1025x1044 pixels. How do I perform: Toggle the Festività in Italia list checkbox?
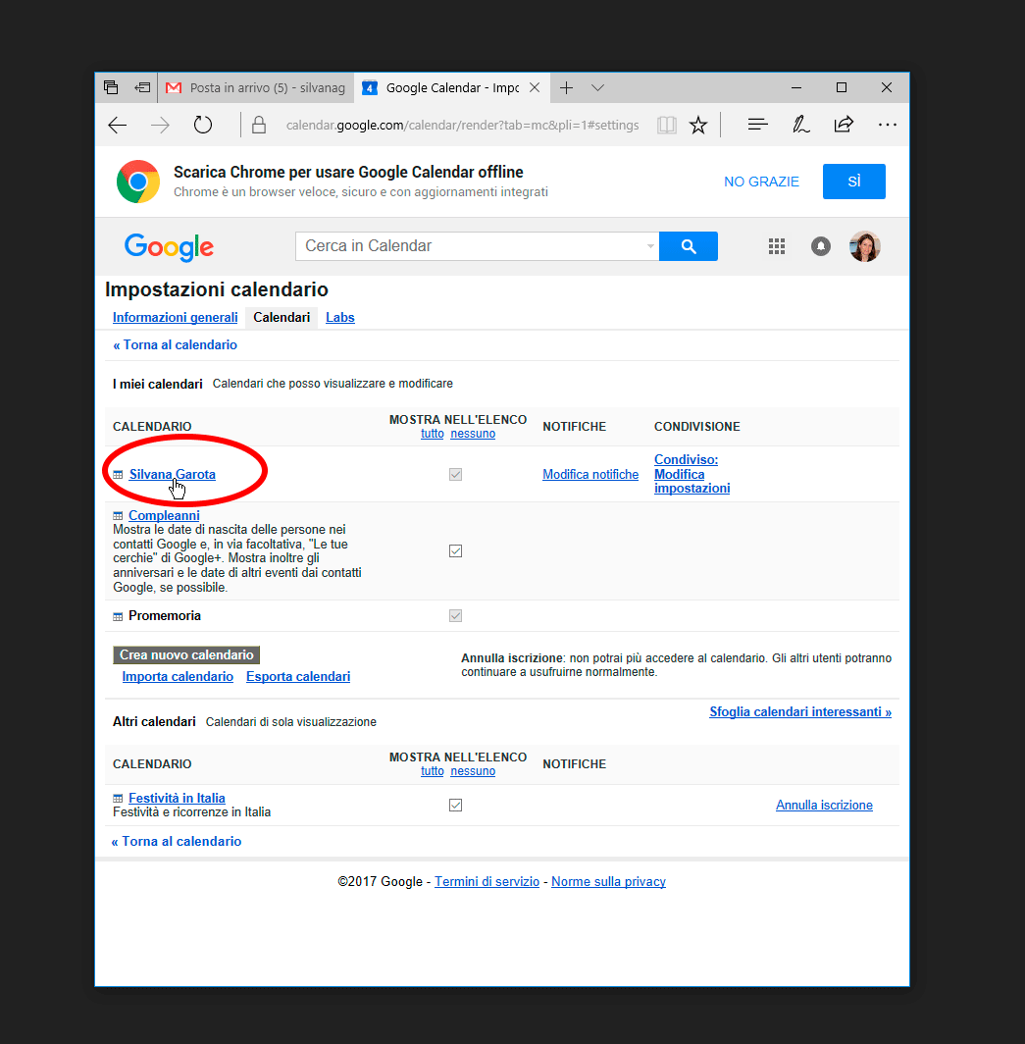(x=455, y=805)
